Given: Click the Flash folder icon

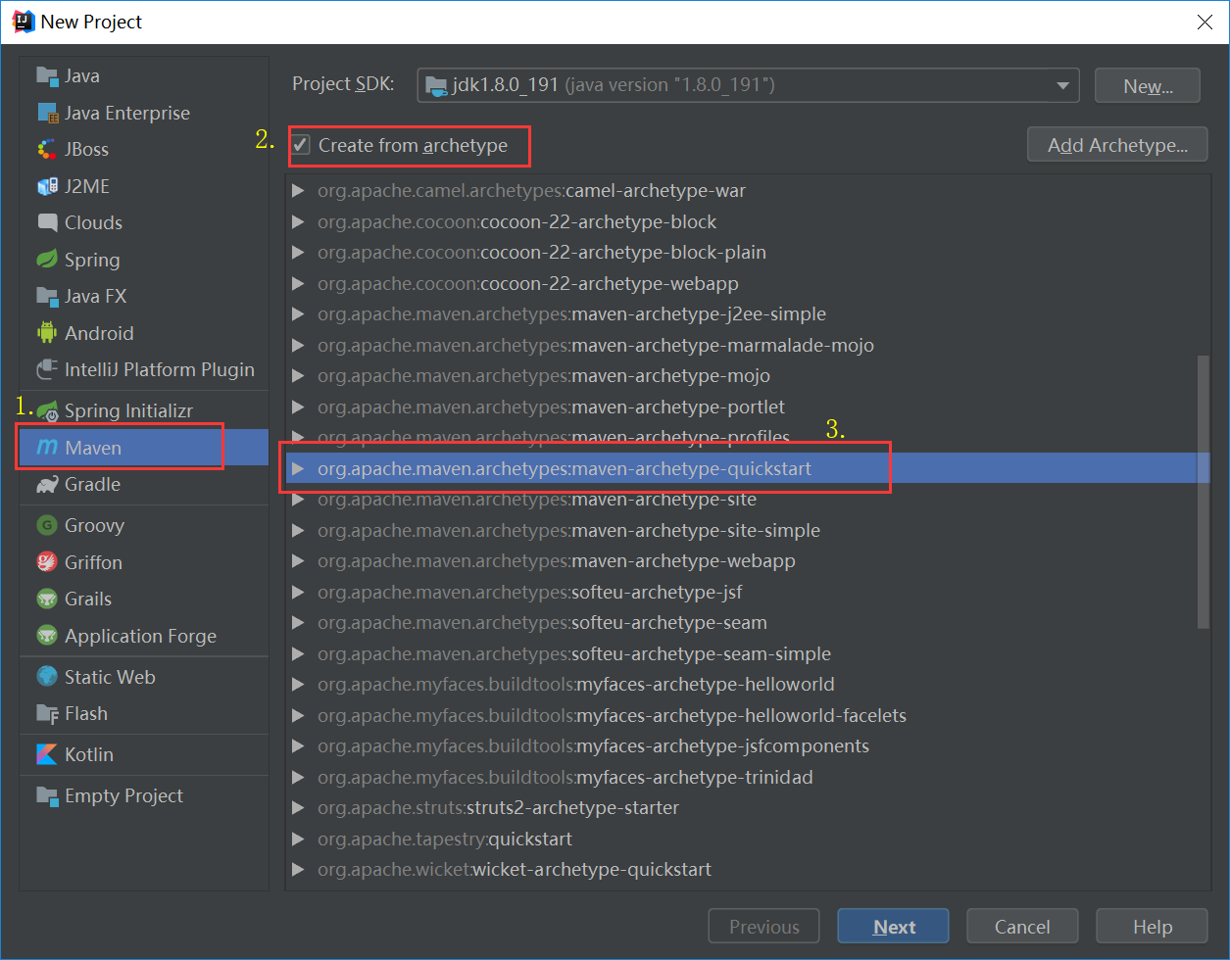Looking at the screenshot, I should pyautogui.click(x=47, y=713).
